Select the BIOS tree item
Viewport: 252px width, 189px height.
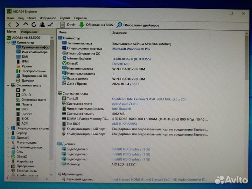coord(22,119)
